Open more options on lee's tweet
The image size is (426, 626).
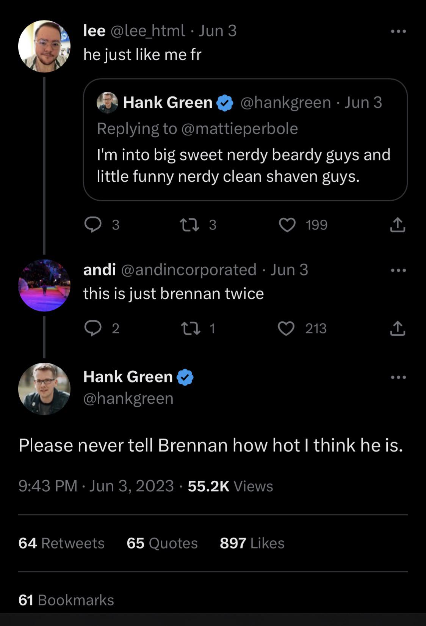pyautogui.click(x=398, y=31)
